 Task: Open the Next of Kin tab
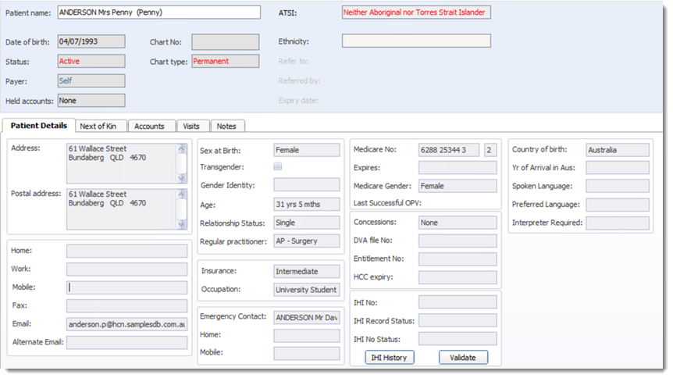[98, 126]
